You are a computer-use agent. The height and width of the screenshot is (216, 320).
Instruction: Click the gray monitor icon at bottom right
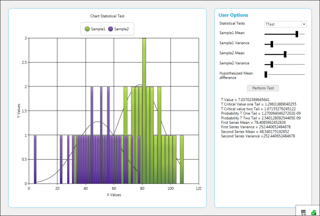[304, 212]
